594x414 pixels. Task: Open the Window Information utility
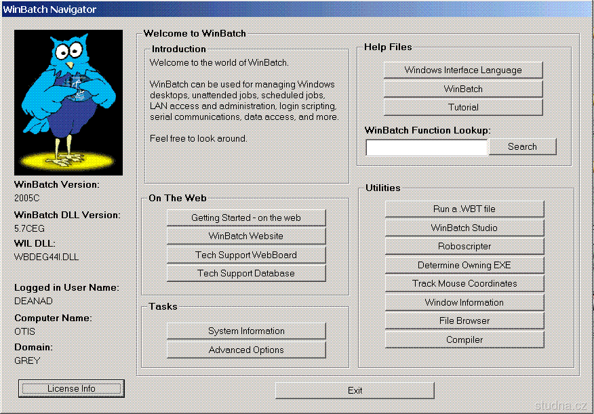point(464,302)
